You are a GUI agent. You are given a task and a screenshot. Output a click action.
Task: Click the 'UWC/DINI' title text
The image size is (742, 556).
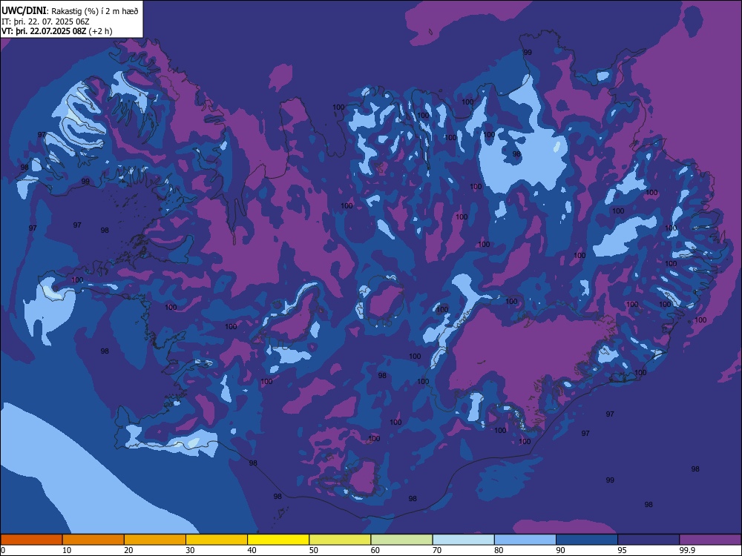pos(24,11)
